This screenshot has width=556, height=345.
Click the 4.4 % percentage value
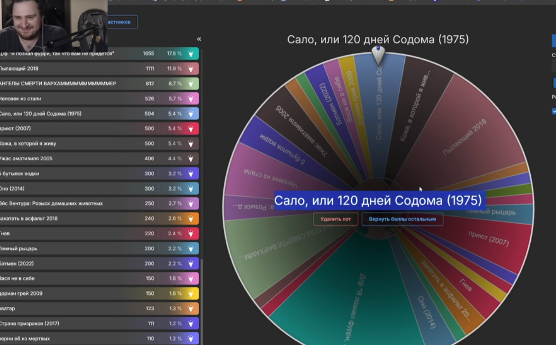pyautogui.click(x=175, y=158)
